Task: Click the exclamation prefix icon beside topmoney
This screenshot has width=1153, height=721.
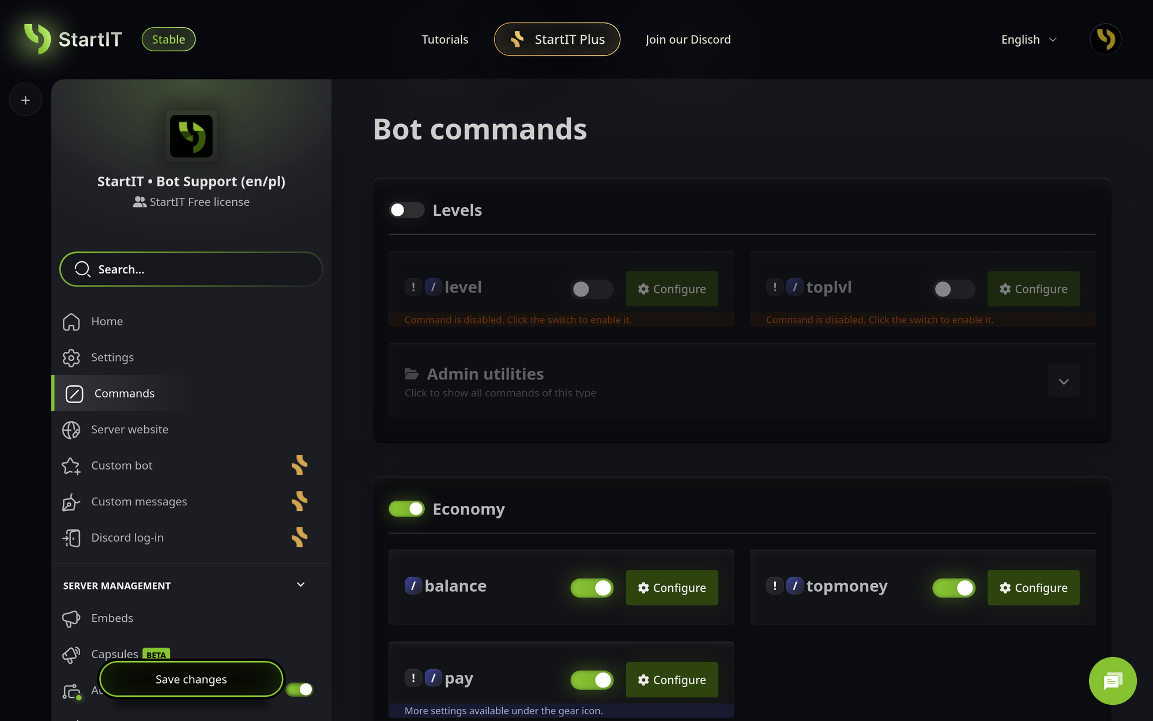Action: pos(775,586)
